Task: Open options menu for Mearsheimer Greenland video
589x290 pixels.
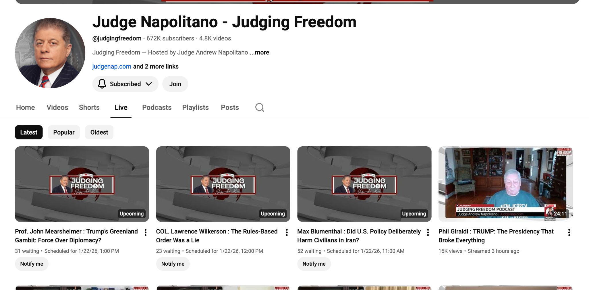Action: [x=146, y=232]
